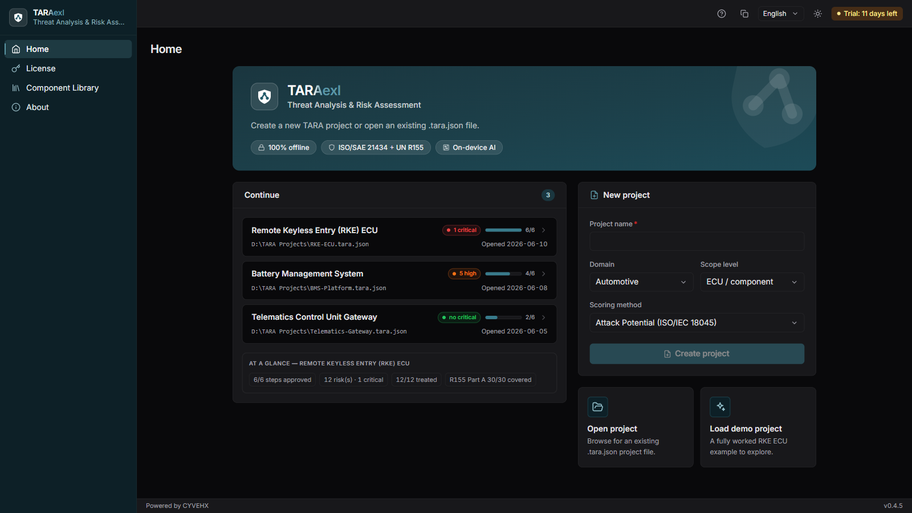Click the 12 risk(s) · 1 critical chip

click(353, 380)
